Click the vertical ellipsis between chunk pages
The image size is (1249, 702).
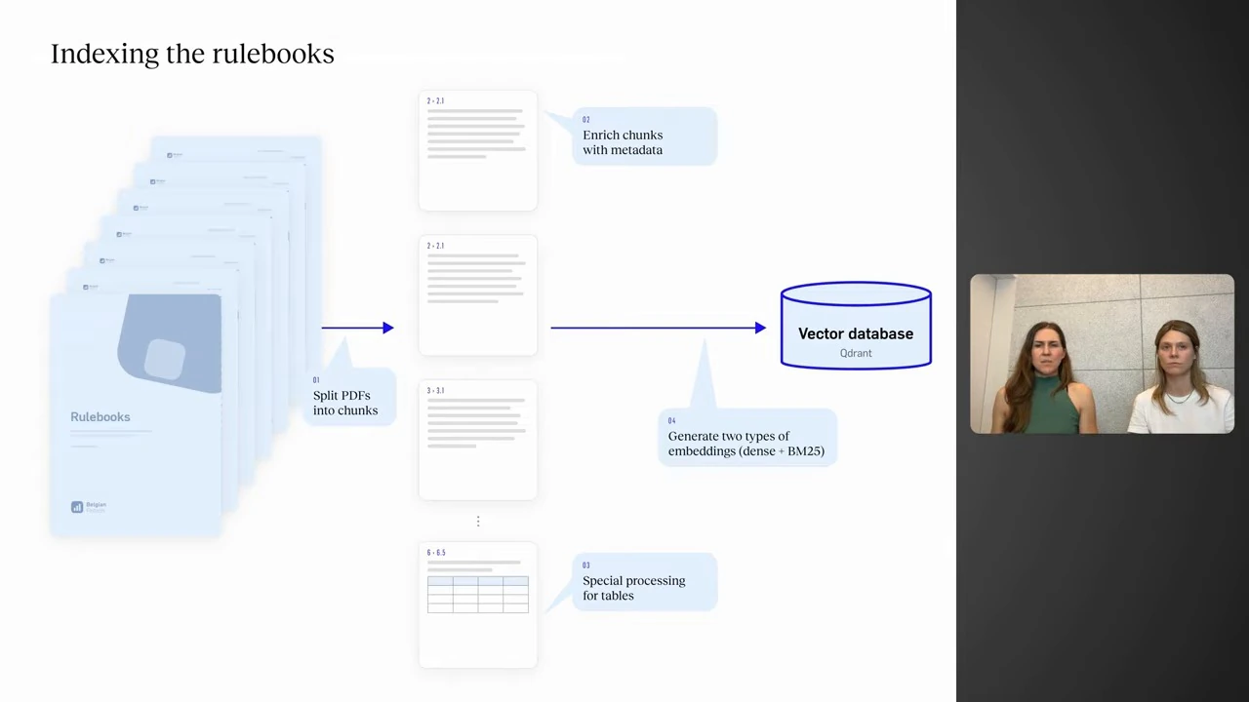tap(478, 522)
